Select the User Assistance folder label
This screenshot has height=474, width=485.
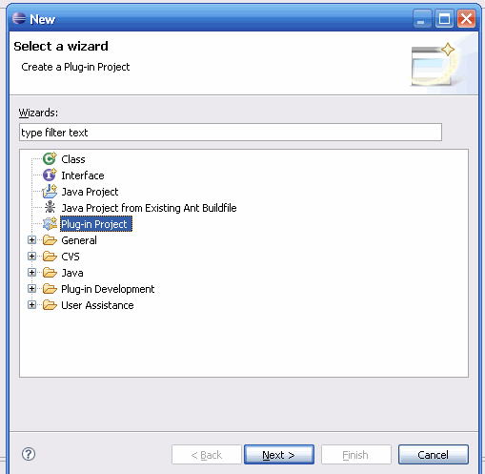pyautogui.click(x=97, y=305)
